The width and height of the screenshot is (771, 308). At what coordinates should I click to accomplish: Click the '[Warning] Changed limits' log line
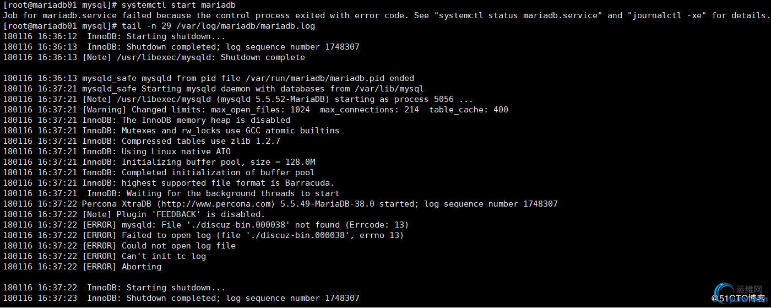pos(256,110)
